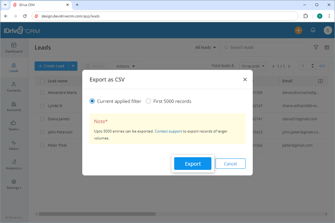
Task: Expand the 10 records per page dropdown
Action: (253, 66)
